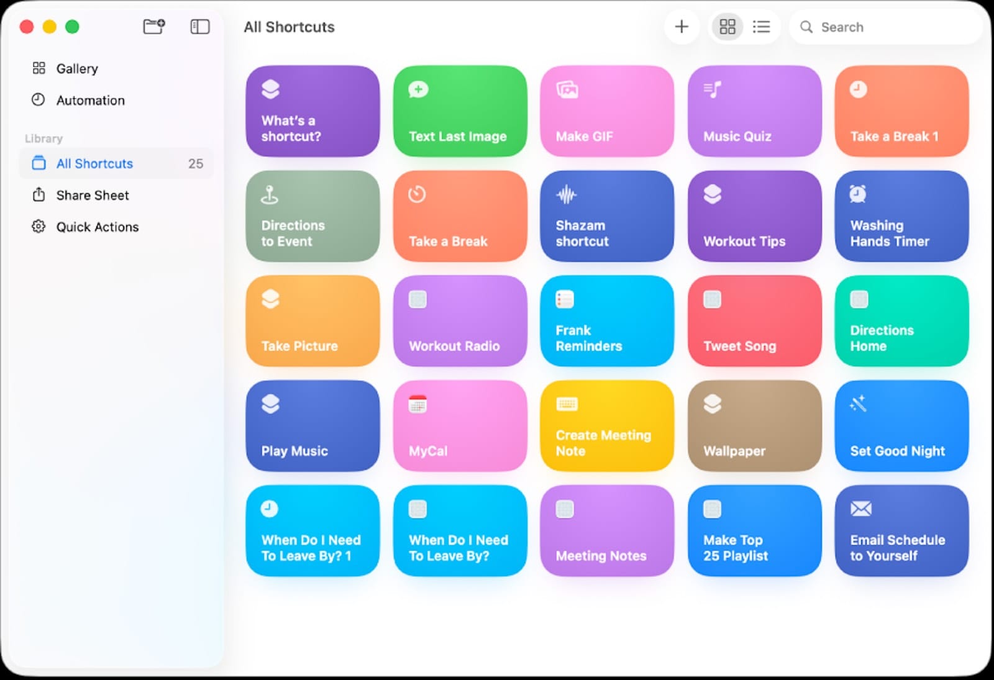Launch the Email Schedule to Yourself shortcut
This screenshot has height=680, width=994.
click(901, 531)
